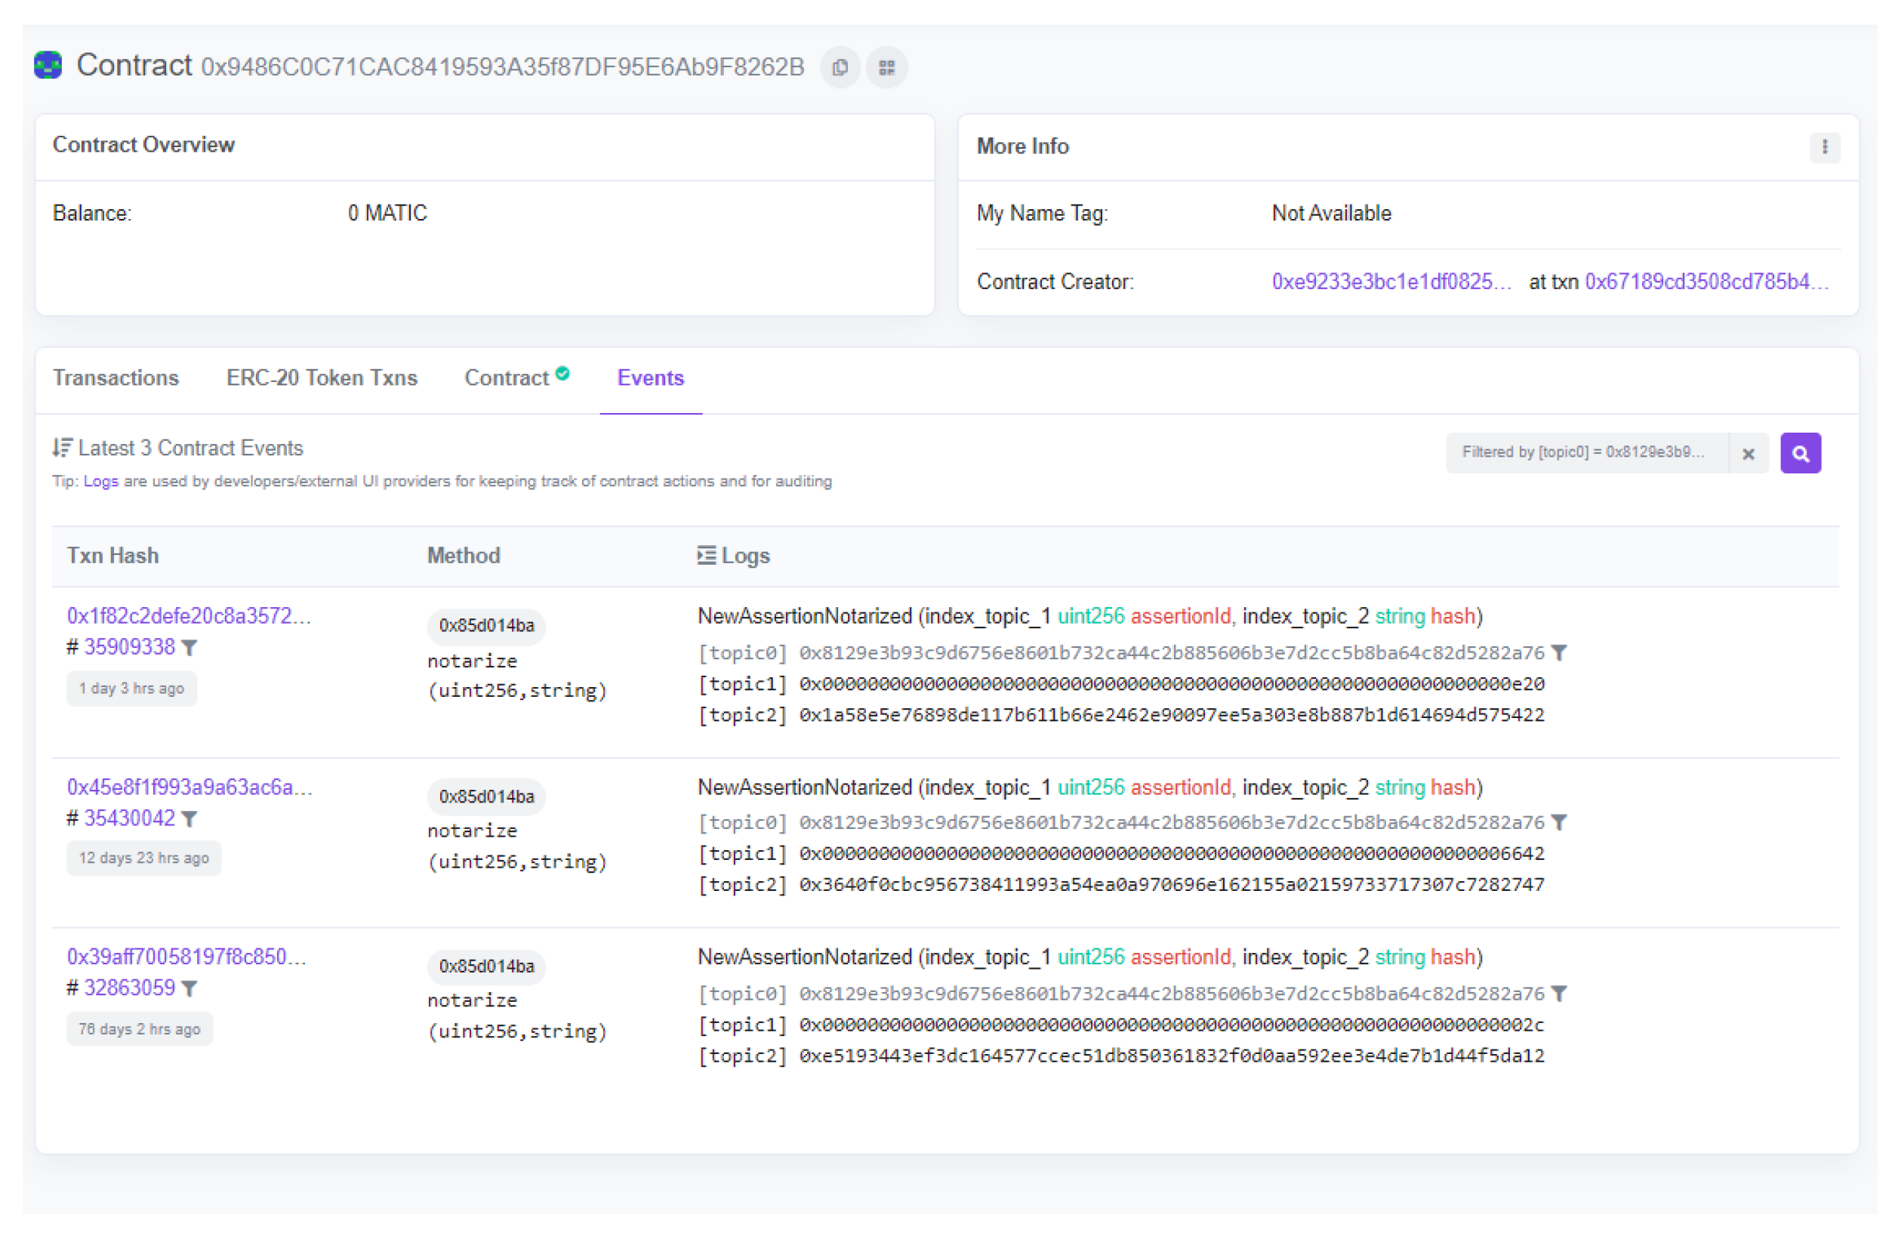Click the Logs link in the tip
Screen dimensions: 1895x1236
(x=100, y=481)
